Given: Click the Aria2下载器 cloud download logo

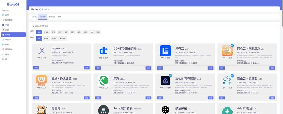Looking at the screenshot, I should pyautogui.click(x=227, y=110).
